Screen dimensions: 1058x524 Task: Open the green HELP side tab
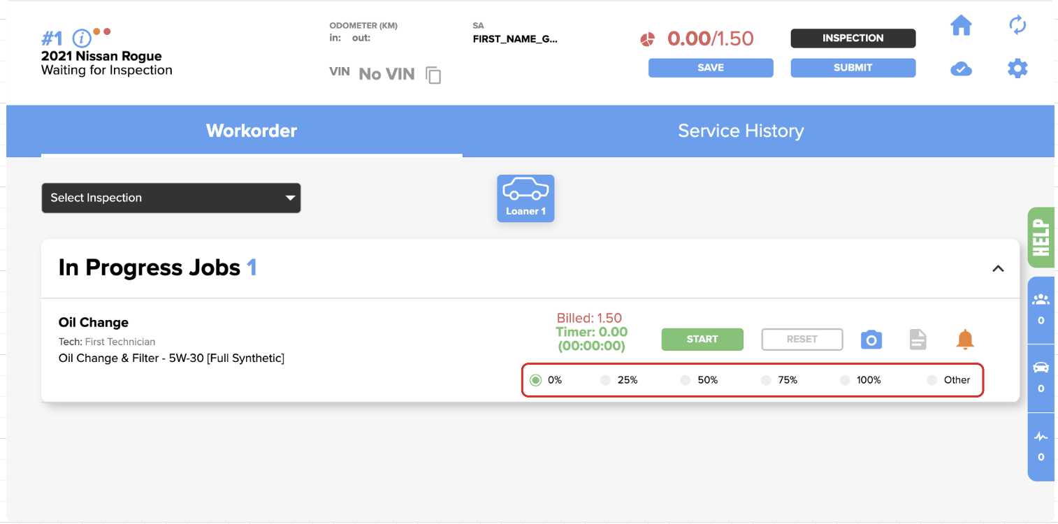[1041, 238]
